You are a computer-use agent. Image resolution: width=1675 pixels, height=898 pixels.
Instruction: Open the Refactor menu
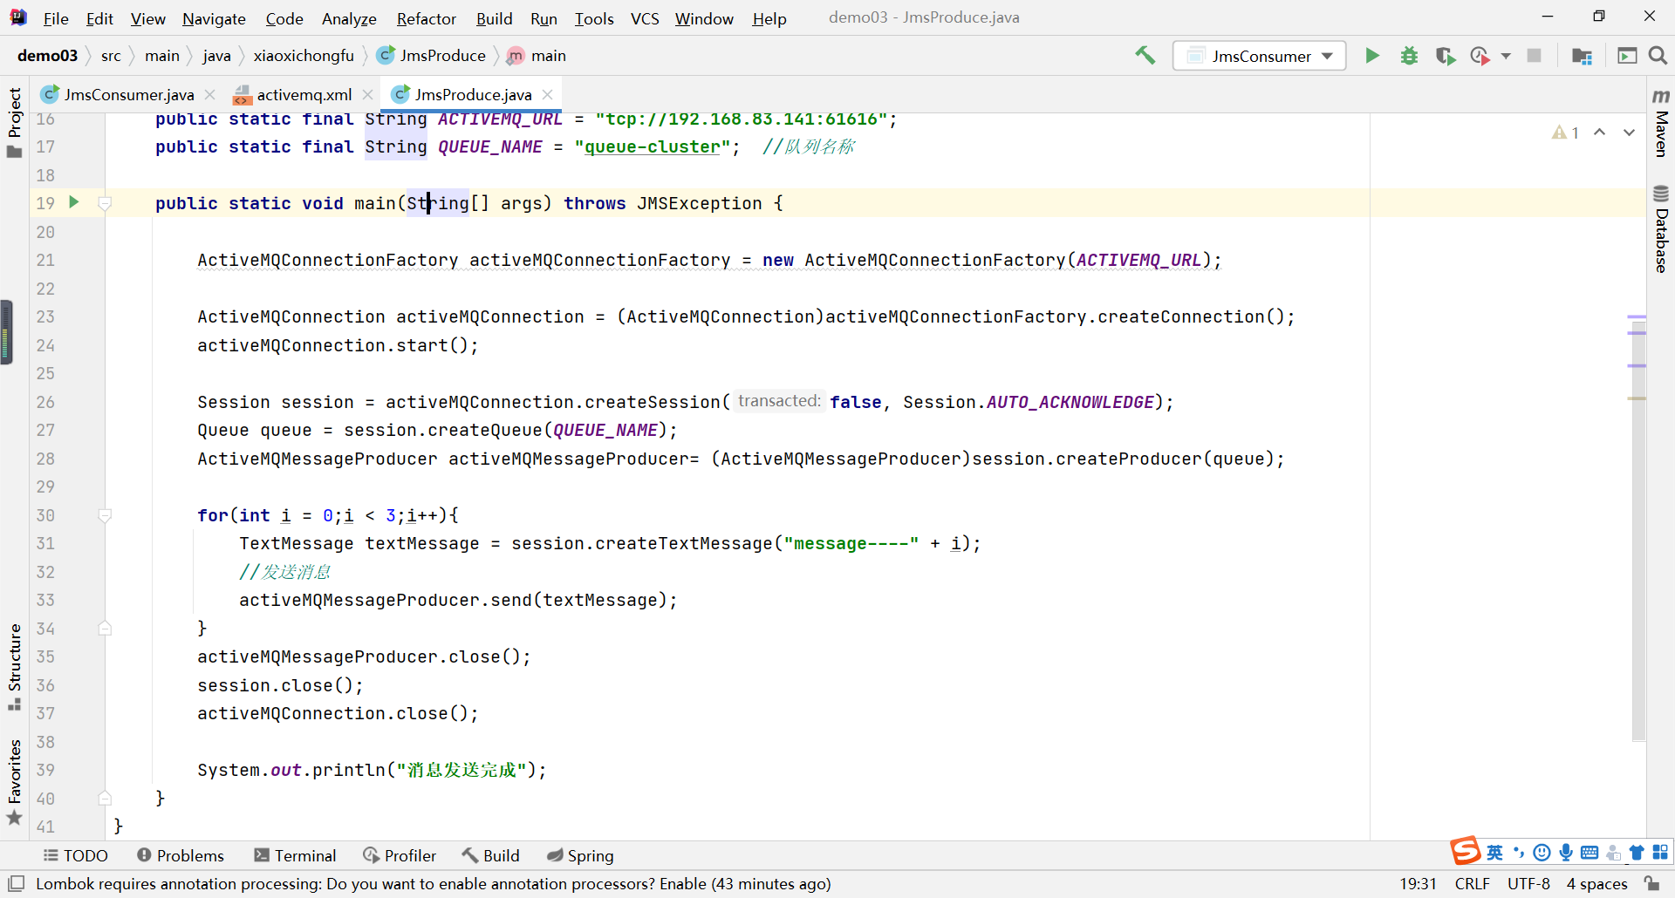(426, 18)
